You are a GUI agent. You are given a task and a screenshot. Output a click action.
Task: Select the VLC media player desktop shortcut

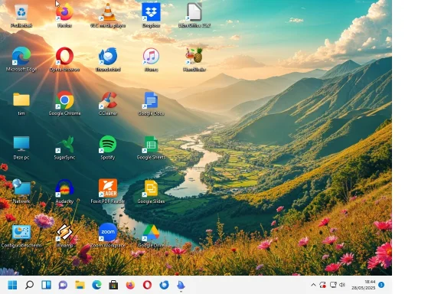[x=108, y=15]
